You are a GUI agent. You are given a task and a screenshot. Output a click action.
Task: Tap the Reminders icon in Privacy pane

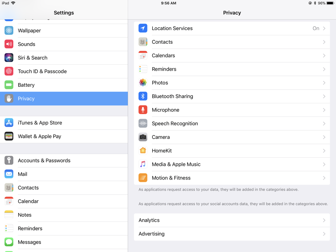(x=143, y=69)
